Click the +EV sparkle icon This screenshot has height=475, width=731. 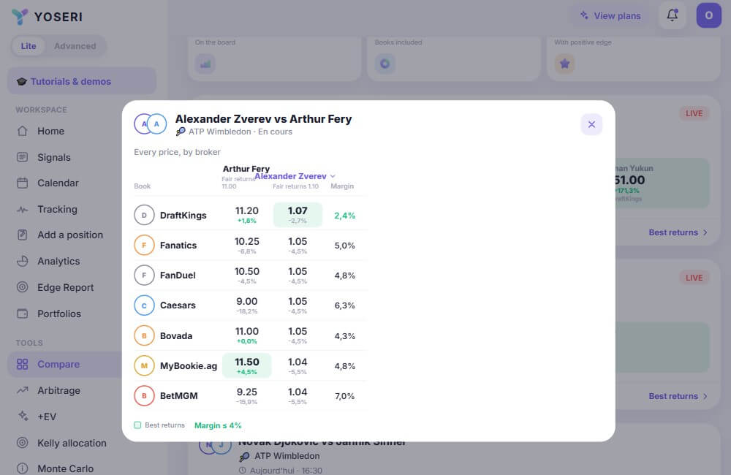23,417
